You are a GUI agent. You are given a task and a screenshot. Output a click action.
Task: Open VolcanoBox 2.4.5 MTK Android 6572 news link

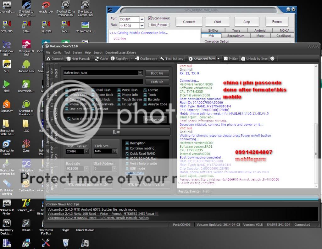pyautogui.click(x=92, y=210)
